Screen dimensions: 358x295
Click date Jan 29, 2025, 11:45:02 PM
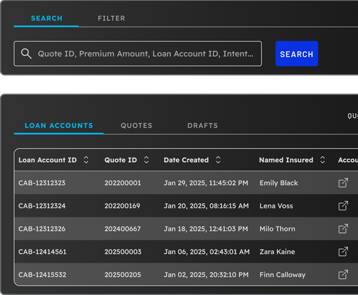tap(206, 183)
